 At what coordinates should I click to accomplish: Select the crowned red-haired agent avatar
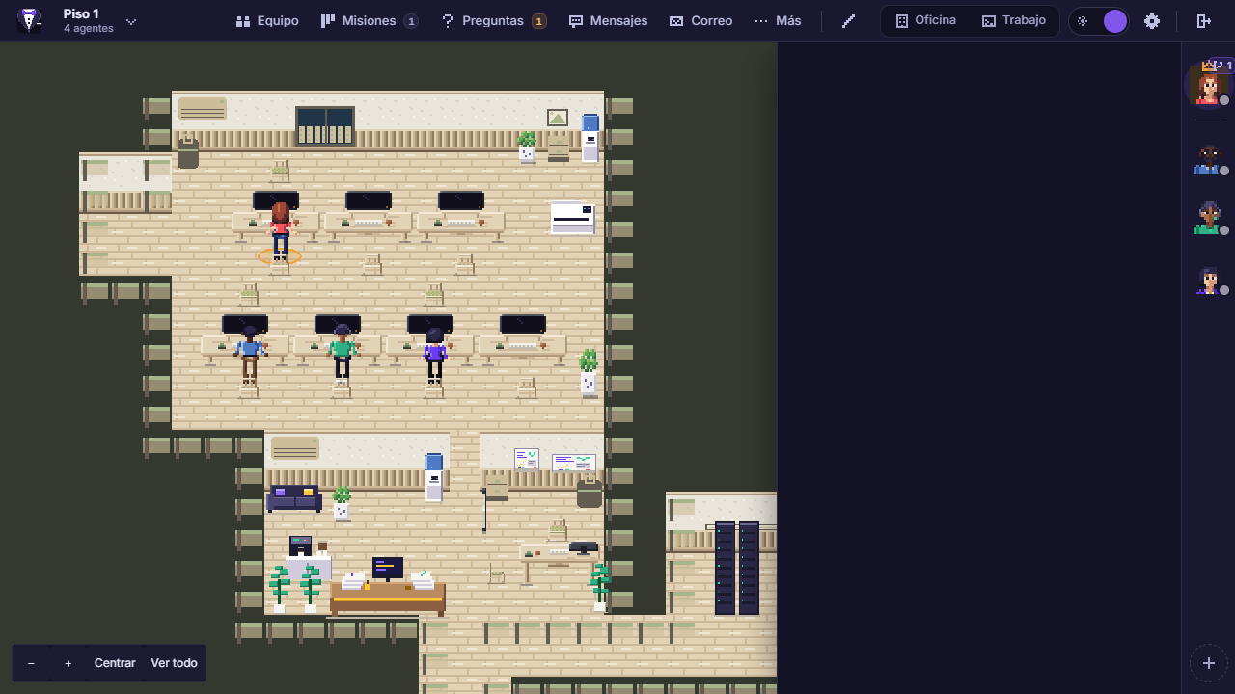click(1208, 85)
